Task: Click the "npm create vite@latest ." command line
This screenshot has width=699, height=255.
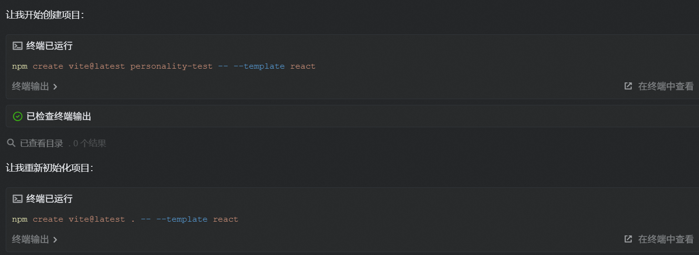Action: [x=125, y=219]
